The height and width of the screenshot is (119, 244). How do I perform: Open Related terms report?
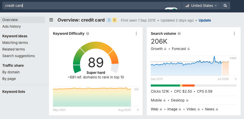[13, 49]
